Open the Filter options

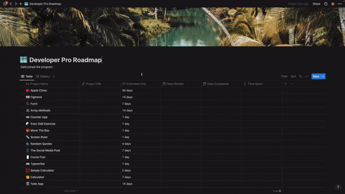pos(284,76)
